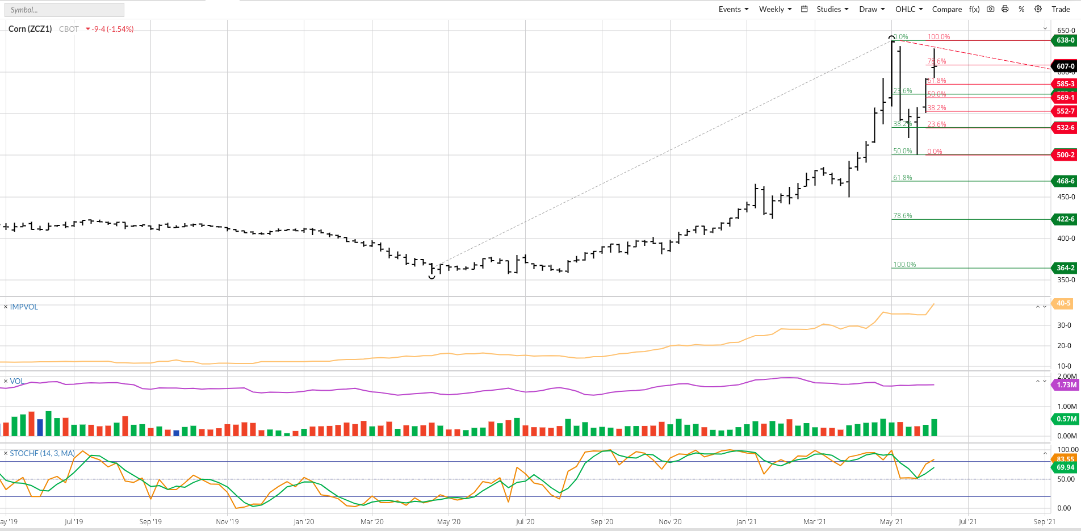Collapse the IMPVOL panel using its chevron
This screenshot has height=531, width=1081.
1037,307
